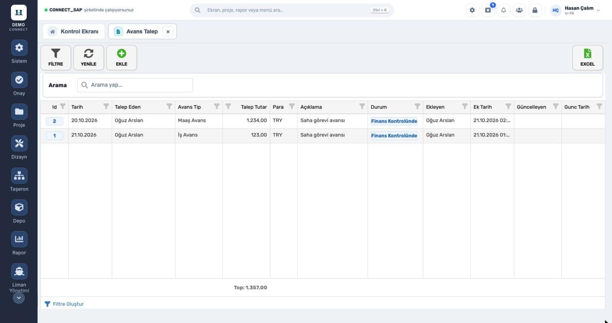Viewport: 612px width, 323px height.
Task: Close the Avans Talep tab
Action: 168,32
